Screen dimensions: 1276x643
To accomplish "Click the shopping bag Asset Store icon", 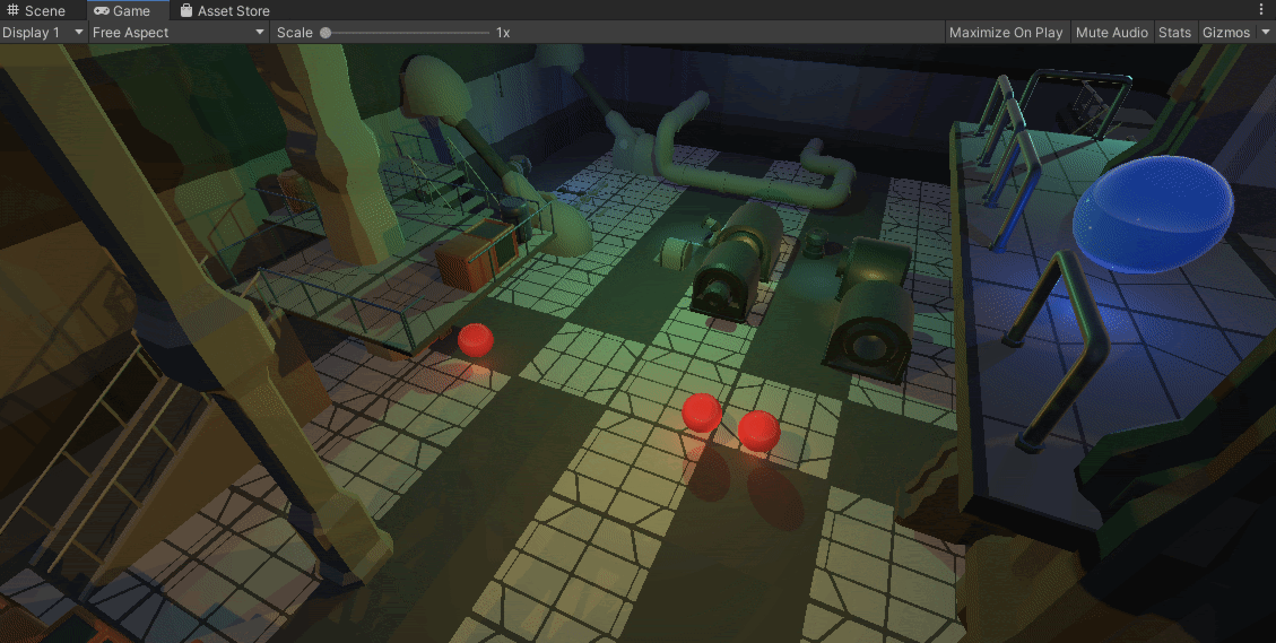I will [186, 11].
